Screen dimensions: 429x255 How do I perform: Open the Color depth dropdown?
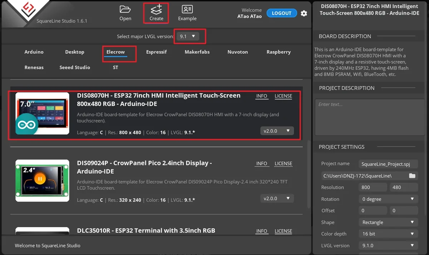click(388, 234)
